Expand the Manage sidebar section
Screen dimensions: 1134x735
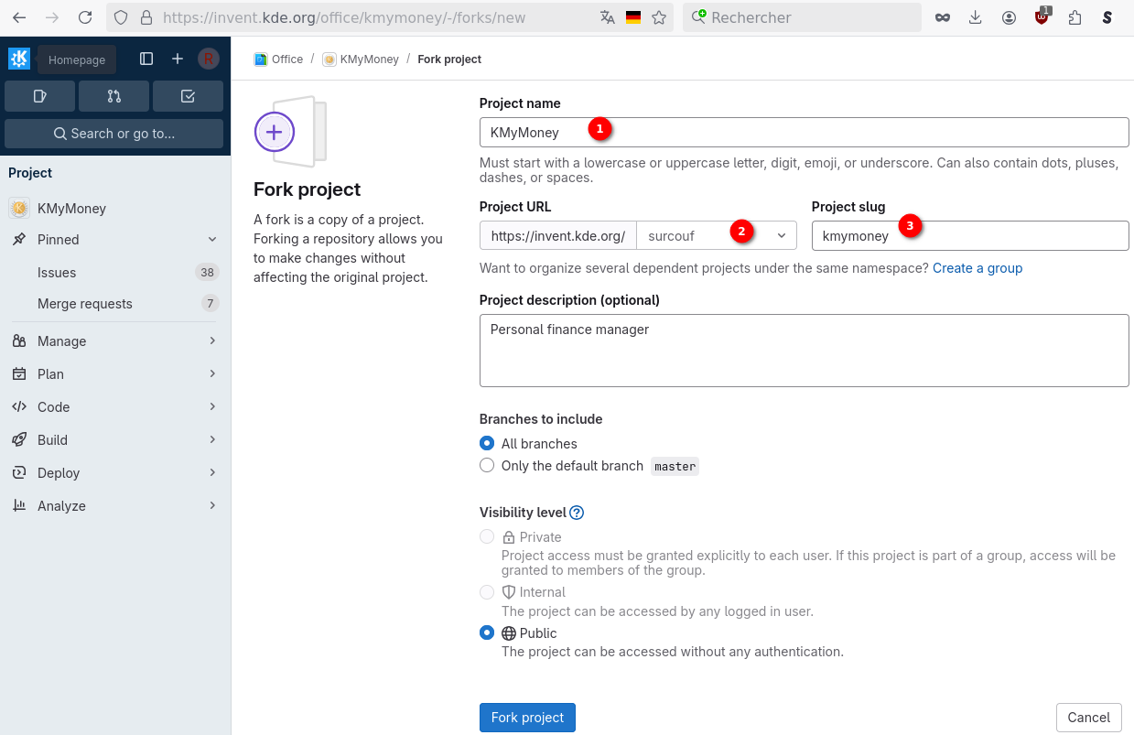tap(114, 340)
